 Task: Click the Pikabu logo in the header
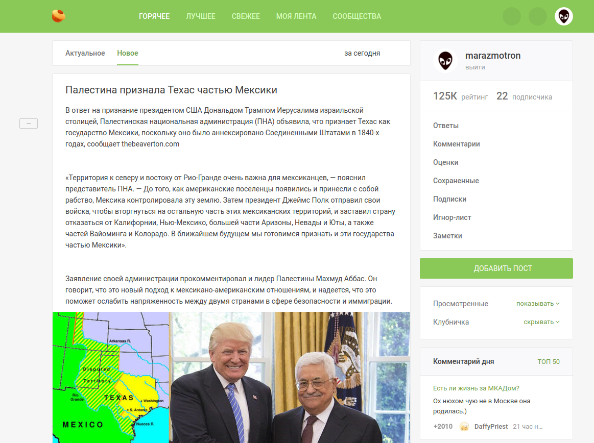coord(59,16)
